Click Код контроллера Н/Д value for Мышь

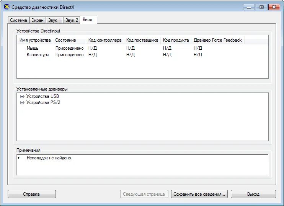point(93,48)
